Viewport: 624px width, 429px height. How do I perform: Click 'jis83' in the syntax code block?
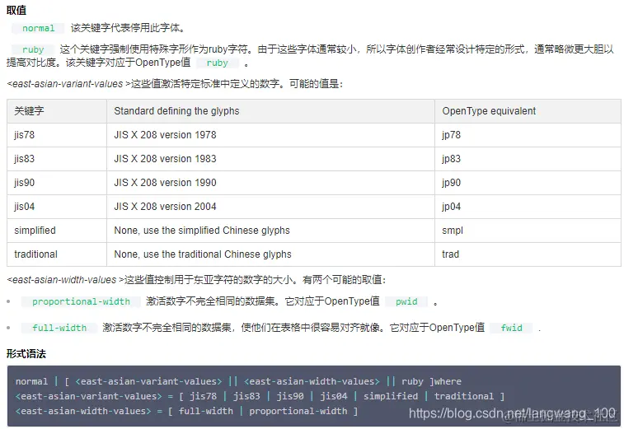pyautogui.click(x=246, y=396)
